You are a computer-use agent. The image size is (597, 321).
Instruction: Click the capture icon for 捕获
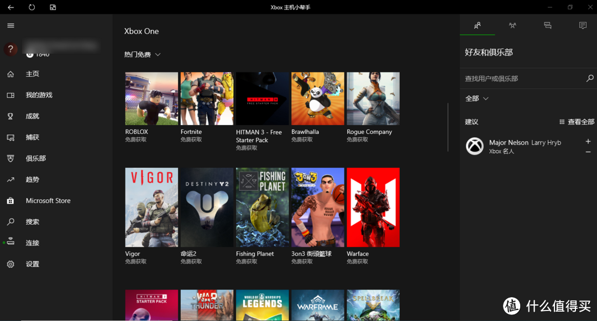pos(11,138)
